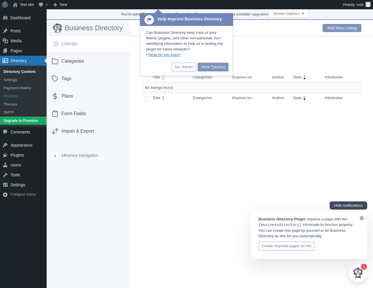Click the Users person icon
The width and height of the screenshot is (373, 288).
click(5, 165)
